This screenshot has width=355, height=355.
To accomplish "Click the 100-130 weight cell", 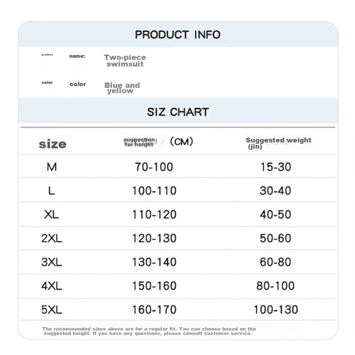I will point(276,310).
